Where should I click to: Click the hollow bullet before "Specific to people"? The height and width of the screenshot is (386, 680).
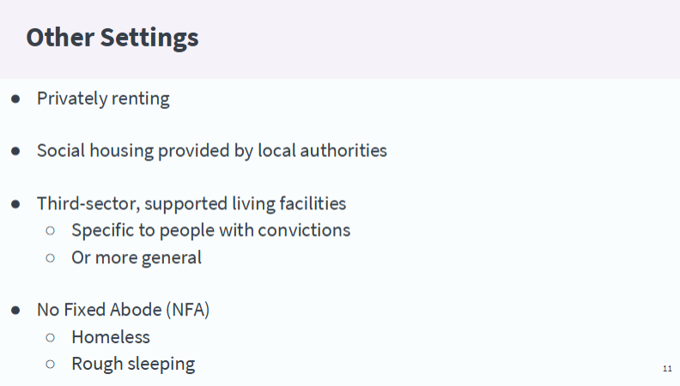click(x=51, y=231)
